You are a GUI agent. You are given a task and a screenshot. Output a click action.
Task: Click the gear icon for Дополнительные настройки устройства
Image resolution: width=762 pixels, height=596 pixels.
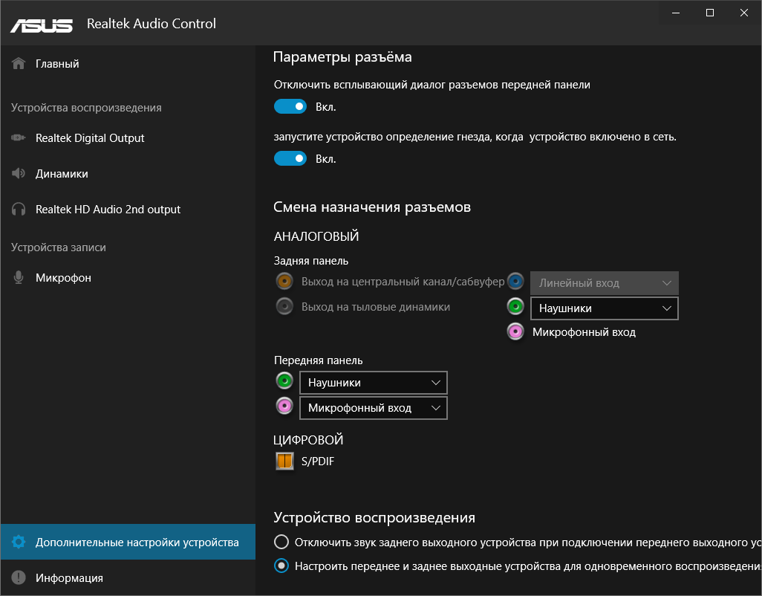point(19,542)
